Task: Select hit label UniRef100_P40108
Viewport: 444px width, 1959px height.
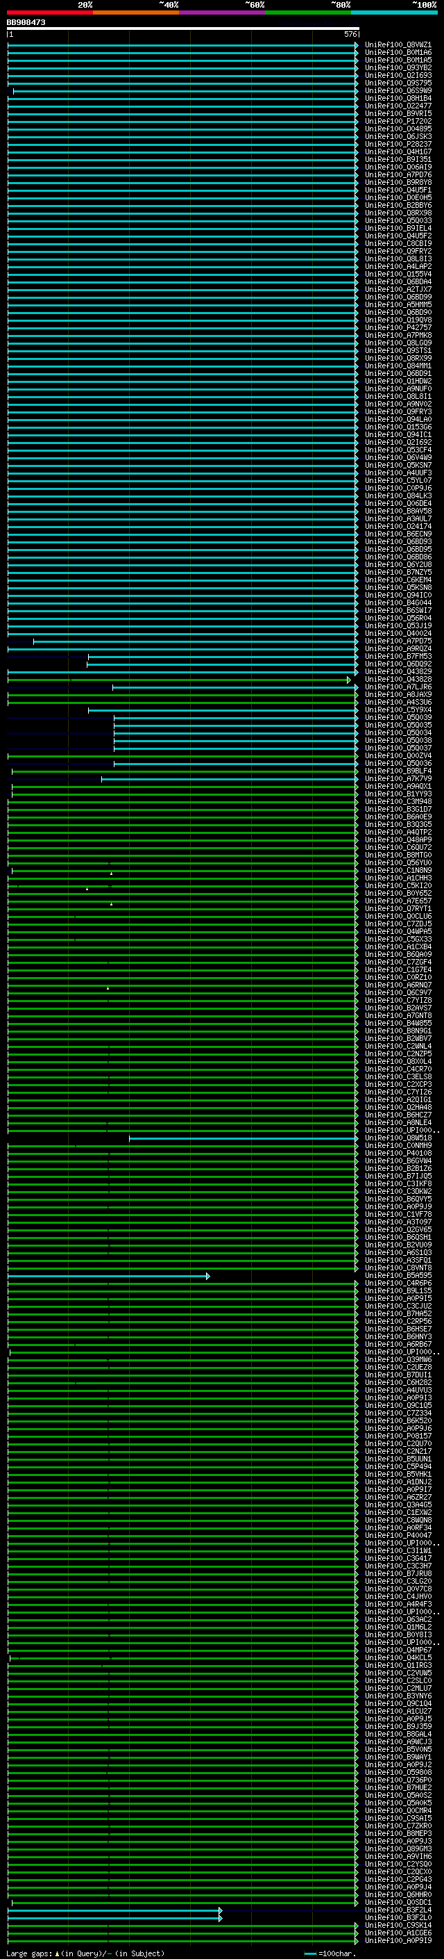Action: point(398,1154)
